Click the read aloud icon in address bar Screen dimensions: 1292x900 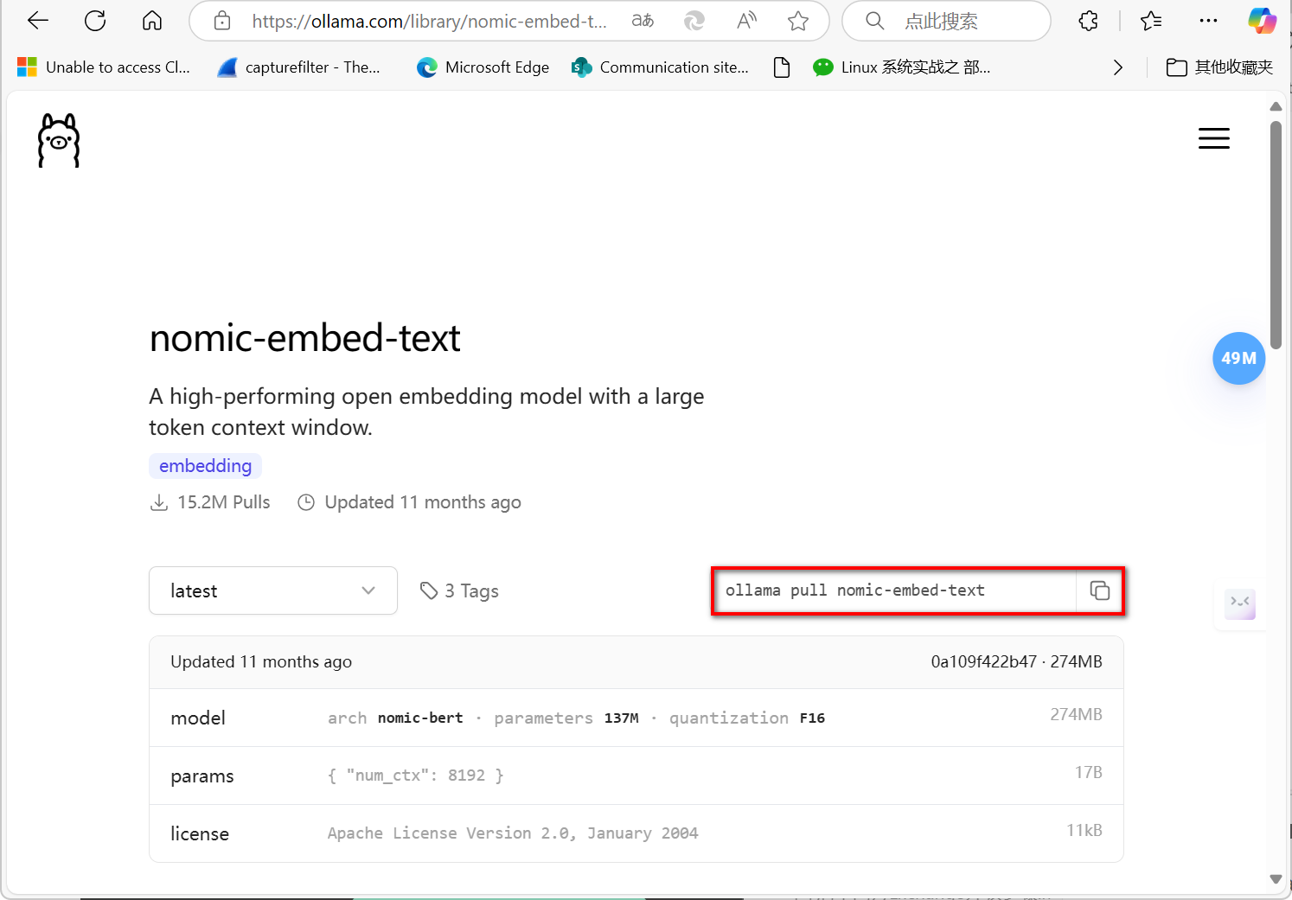point(746,21)
